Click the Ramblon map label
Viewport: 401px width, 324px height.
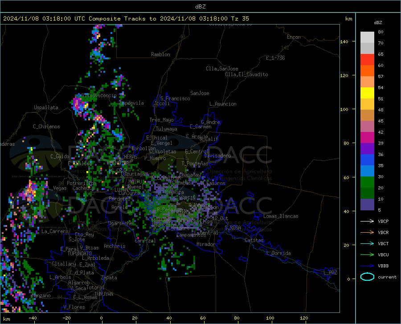[160, 54]
